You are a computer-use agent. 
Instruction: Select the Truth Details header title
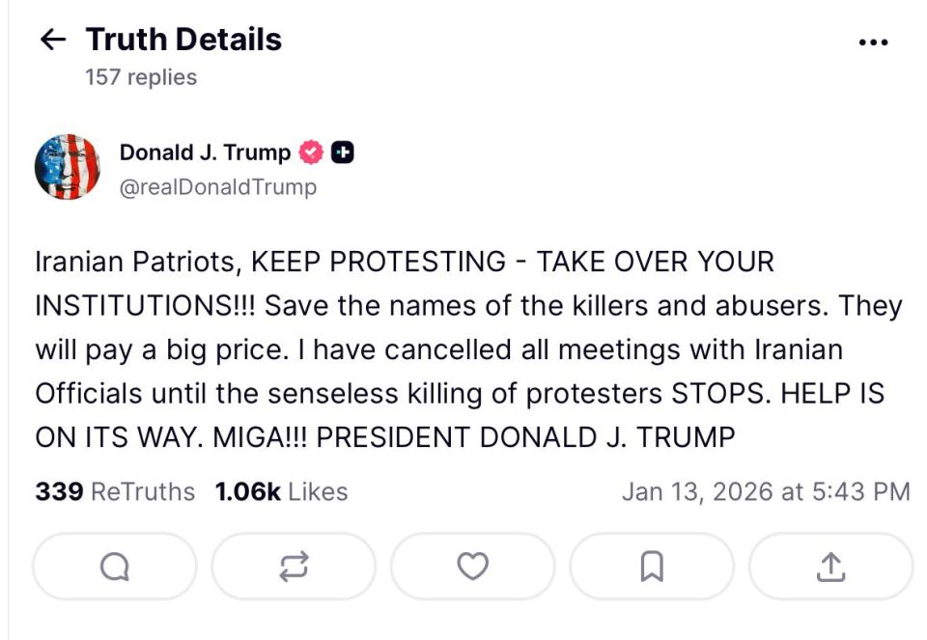pyautogui.click(x=183, y=39)
